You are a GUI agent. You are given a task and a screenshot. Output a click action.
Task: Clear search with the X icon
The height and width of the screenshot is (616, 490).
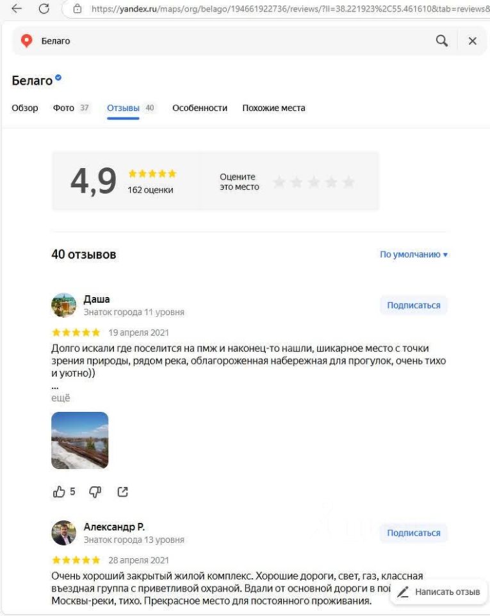473,41
